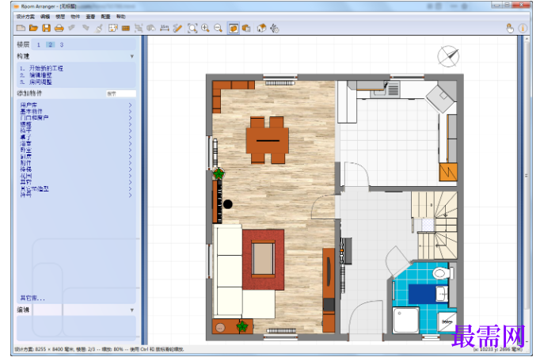
Task: Fit the whole plan with the zoom-extents icon
Action: pos(192,28)
